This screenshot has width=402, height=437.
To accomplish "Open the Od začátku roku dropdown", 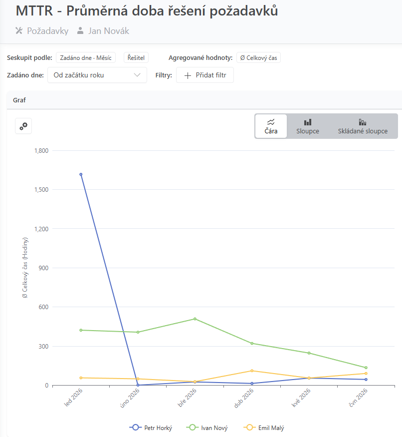I will pyautogui.click(x=97, y=75).
